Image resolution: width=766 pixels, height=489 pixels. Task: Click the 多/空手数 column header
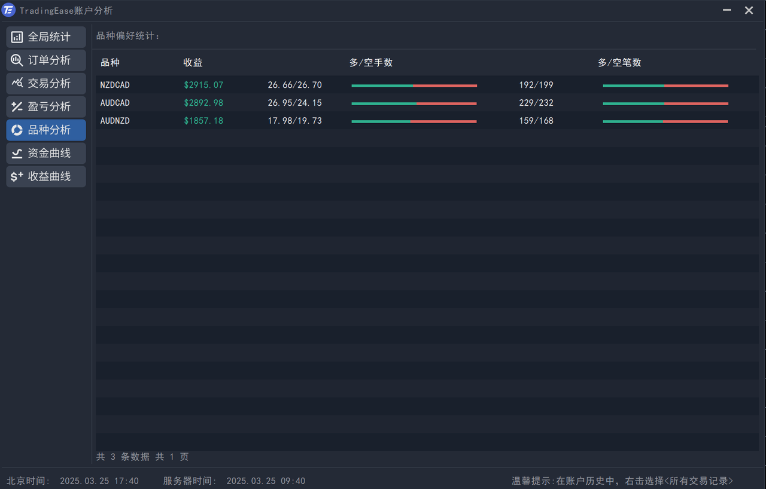pyautogui.click(x=370, y=63)
